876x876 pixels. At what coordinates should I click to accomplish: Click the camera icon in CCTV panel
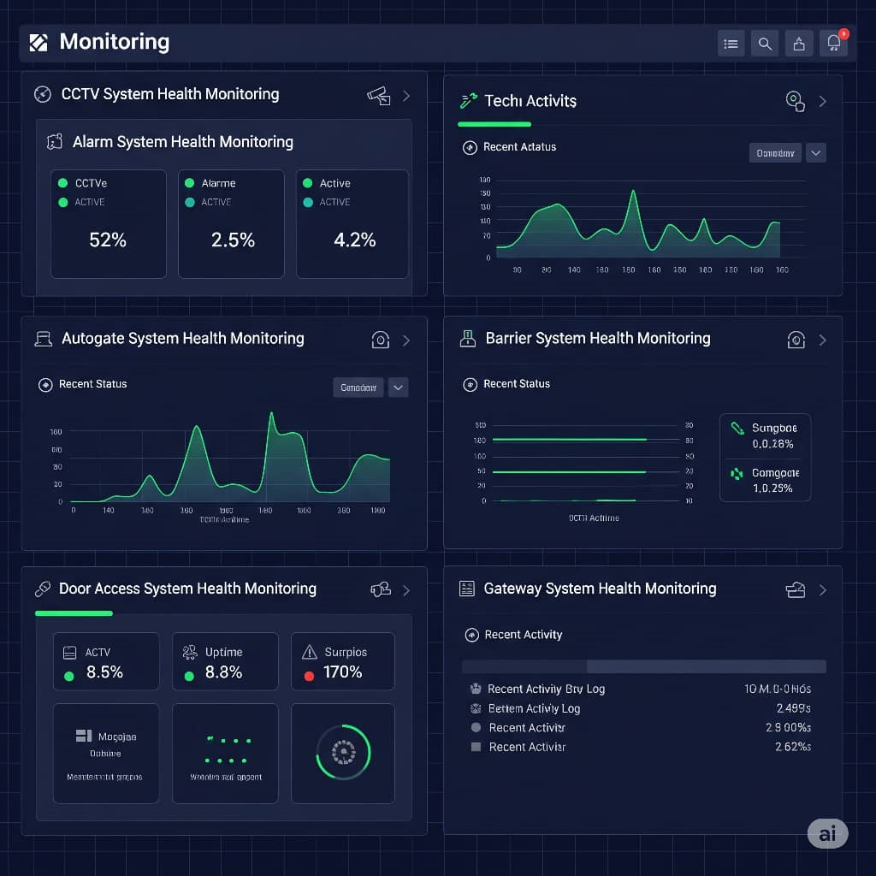(378, 95)
